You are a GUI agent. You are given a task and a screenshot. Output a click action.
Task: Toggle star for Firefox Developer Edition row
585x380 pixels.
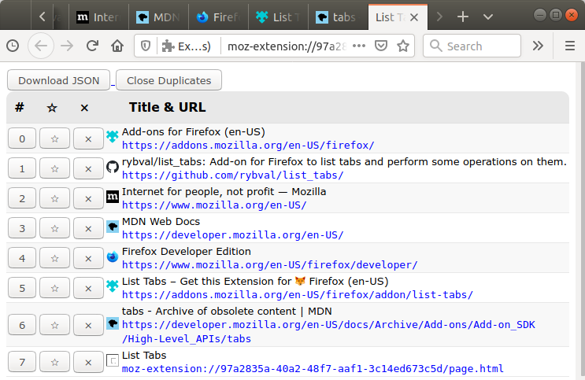pyautogui.click(x=54, y=258)
